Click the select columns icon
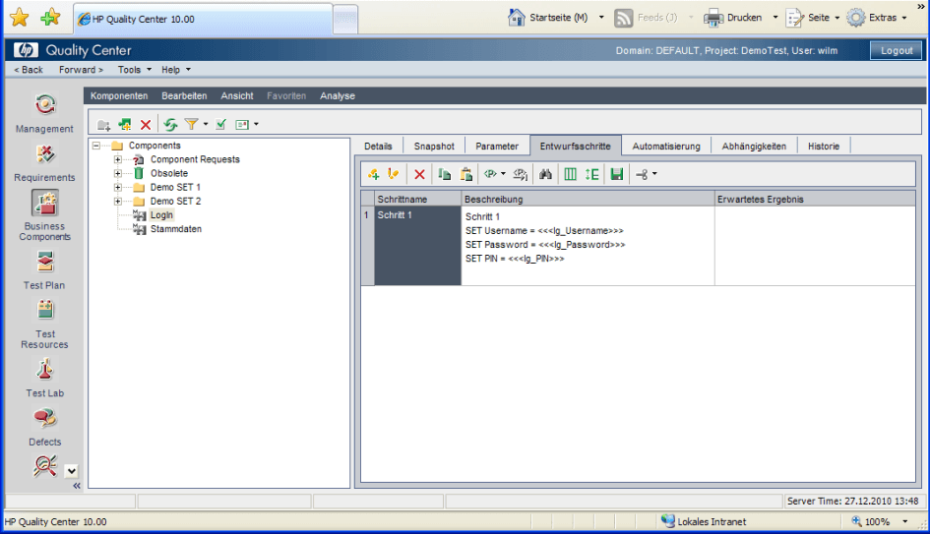The width and height of the screenshot is (930, 534). click(570, 174)
